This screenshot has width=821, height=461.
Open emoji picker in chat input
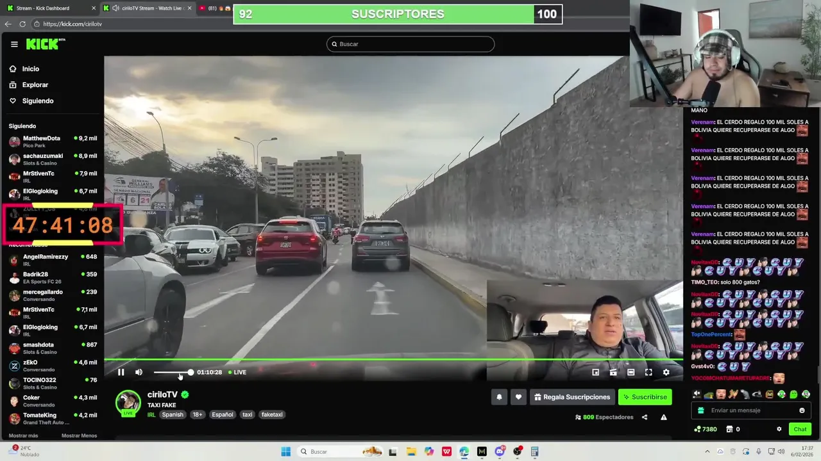[x=802, y=410]
